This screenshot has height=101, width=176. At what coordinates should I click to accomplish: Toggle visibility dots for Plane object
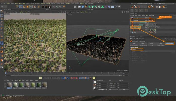tap(147, 32)
